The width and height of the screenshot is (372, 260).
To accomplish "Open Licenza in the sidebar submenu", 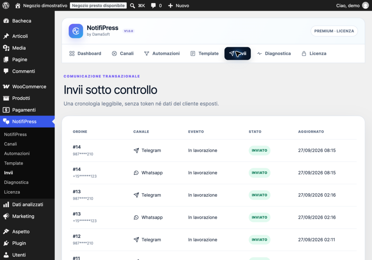I will pos(12,192).
